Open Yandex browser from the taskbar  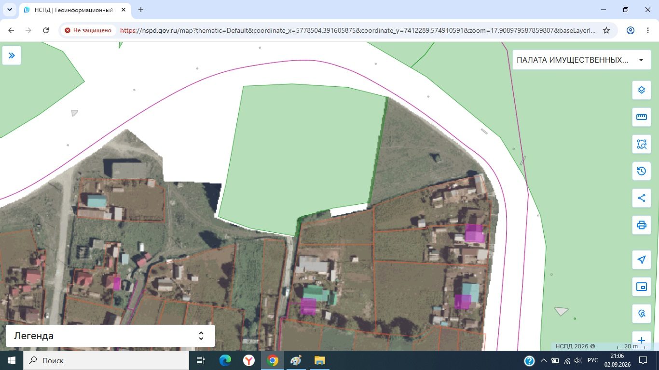[x=248, y=360]
